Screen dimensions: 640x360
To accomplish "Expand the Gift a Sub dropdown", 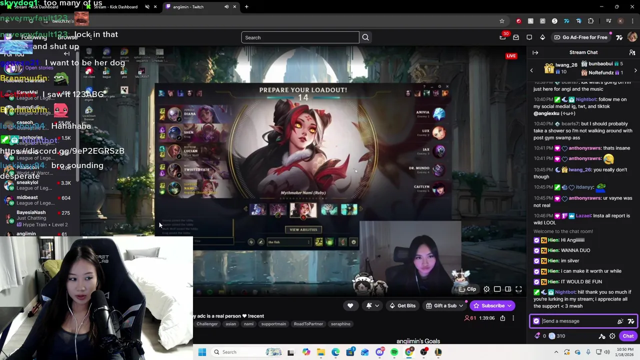I will 461,305.
